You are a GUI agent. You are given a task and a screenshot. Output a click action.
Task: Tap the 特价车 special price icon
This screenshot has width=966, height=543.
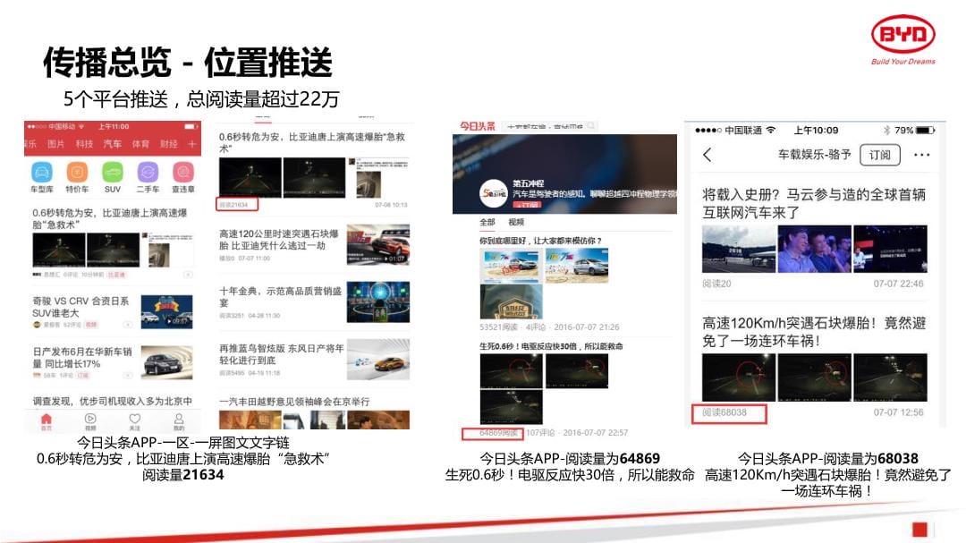pyautogui.click(x=77, y=172)
